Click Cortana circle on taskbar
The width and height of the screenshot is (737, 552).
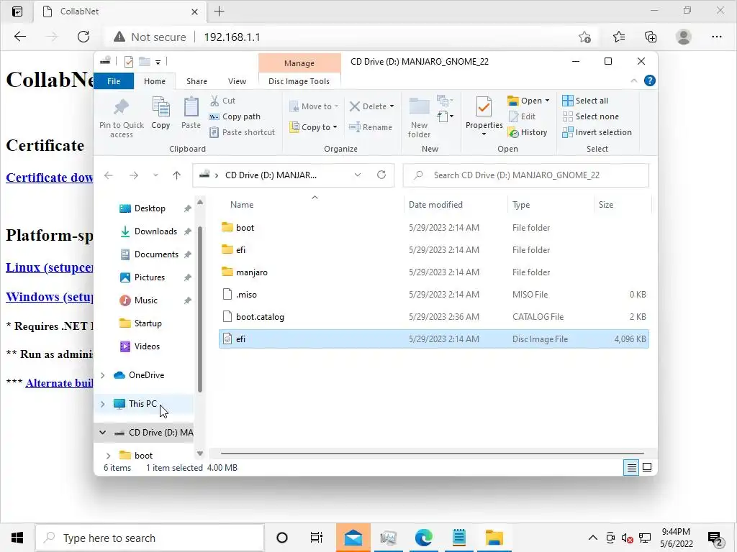[282, 538]
